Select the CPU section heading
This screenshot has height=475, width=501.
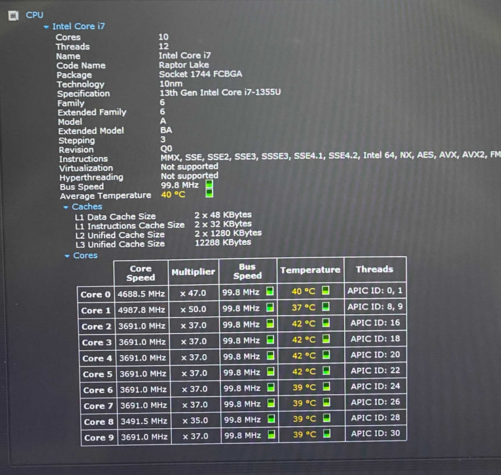[x=35, y=15]
